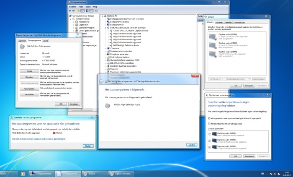Open the Geluiden tab in Geluid

228,22
